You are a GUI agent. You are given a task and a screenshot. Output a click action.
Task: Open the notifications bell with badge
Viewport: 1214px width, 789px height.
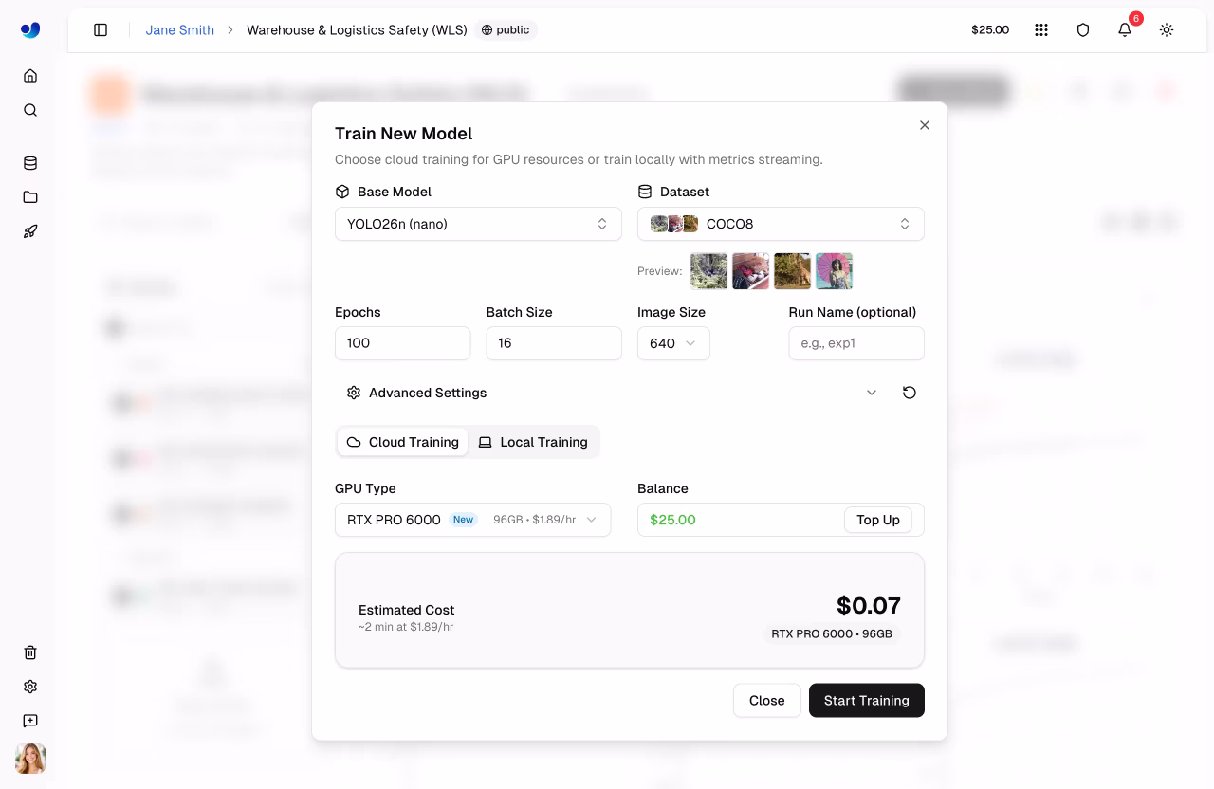1125,29
